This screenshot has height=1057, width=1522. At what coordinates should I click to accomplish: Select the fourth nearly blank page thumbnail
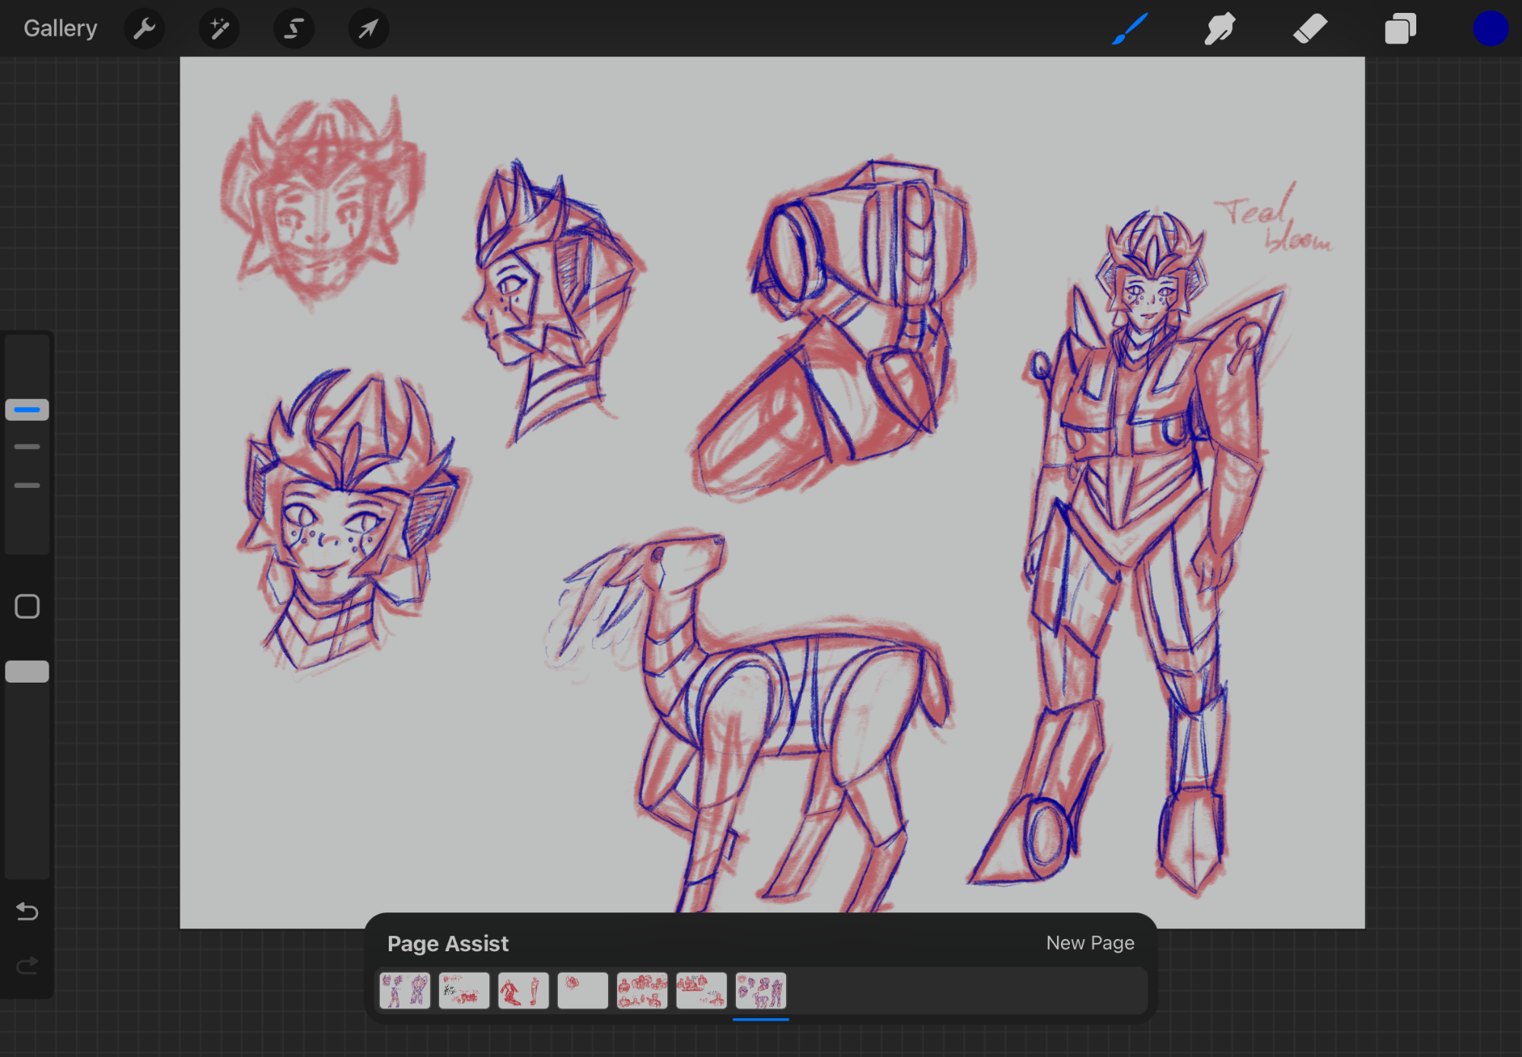coord(583,991)
